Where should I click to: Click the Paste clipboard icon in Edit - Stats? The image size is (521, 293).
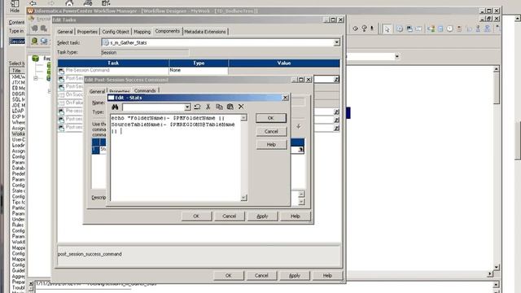(230, 107)
